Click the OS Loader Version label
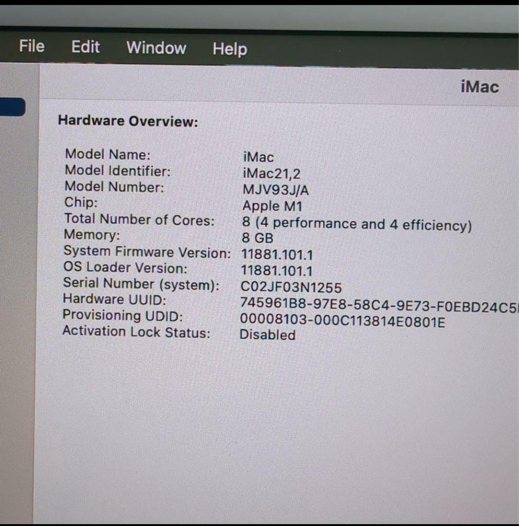The image size is (519, 526). coord(125,268)
